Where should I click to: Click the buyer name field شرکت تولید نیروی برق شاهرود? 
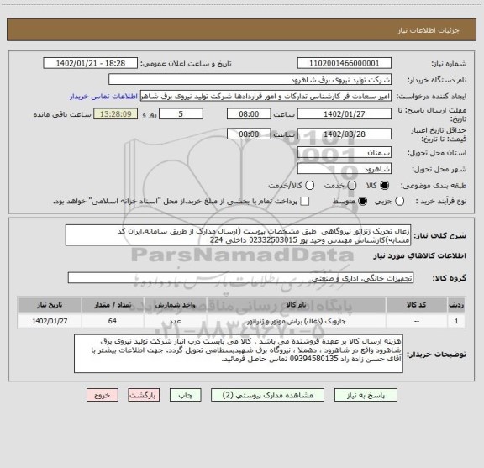point(250,80)
